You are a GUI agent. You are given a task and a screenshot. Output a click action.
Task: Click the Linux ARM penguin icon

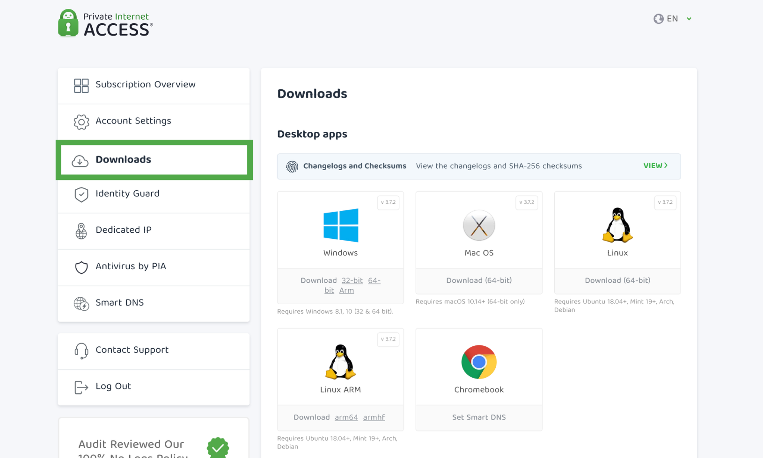[x=340, y=362]
